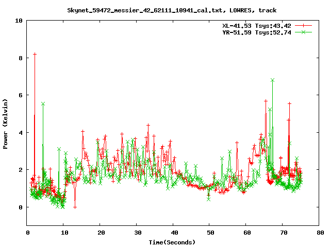The image size is (330, 247).
Task: Click the green line sample in legend
Action: pyautogui.click(x=303, y=32)
